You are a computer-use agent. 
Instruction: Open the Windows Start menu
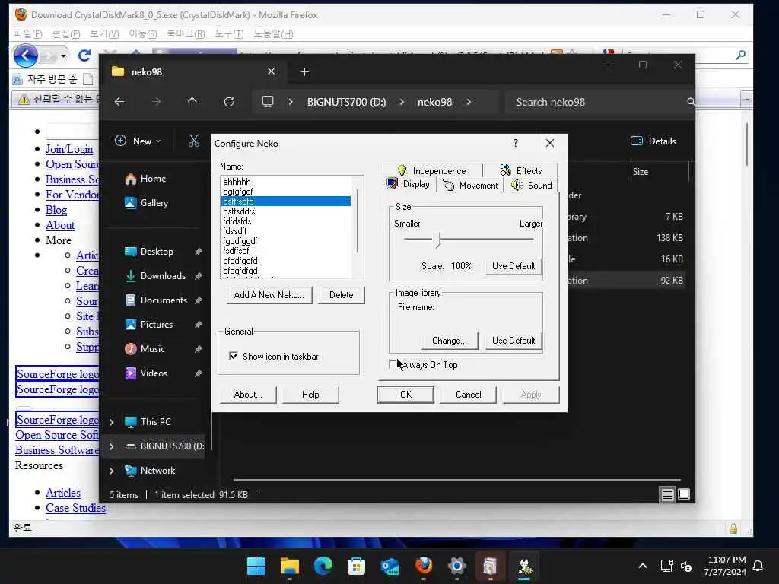pos(256,566)
